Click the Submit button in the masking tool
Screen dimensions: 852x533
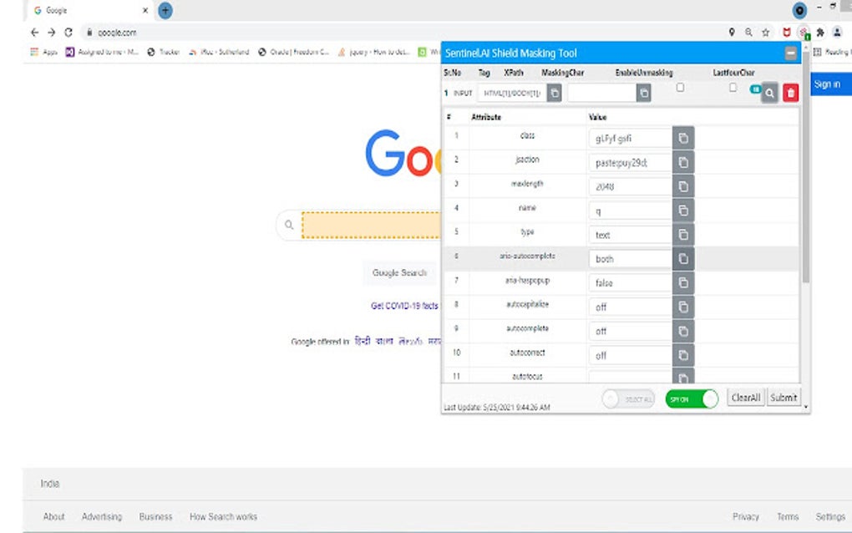pyautogui.click(x=783, y=398)
